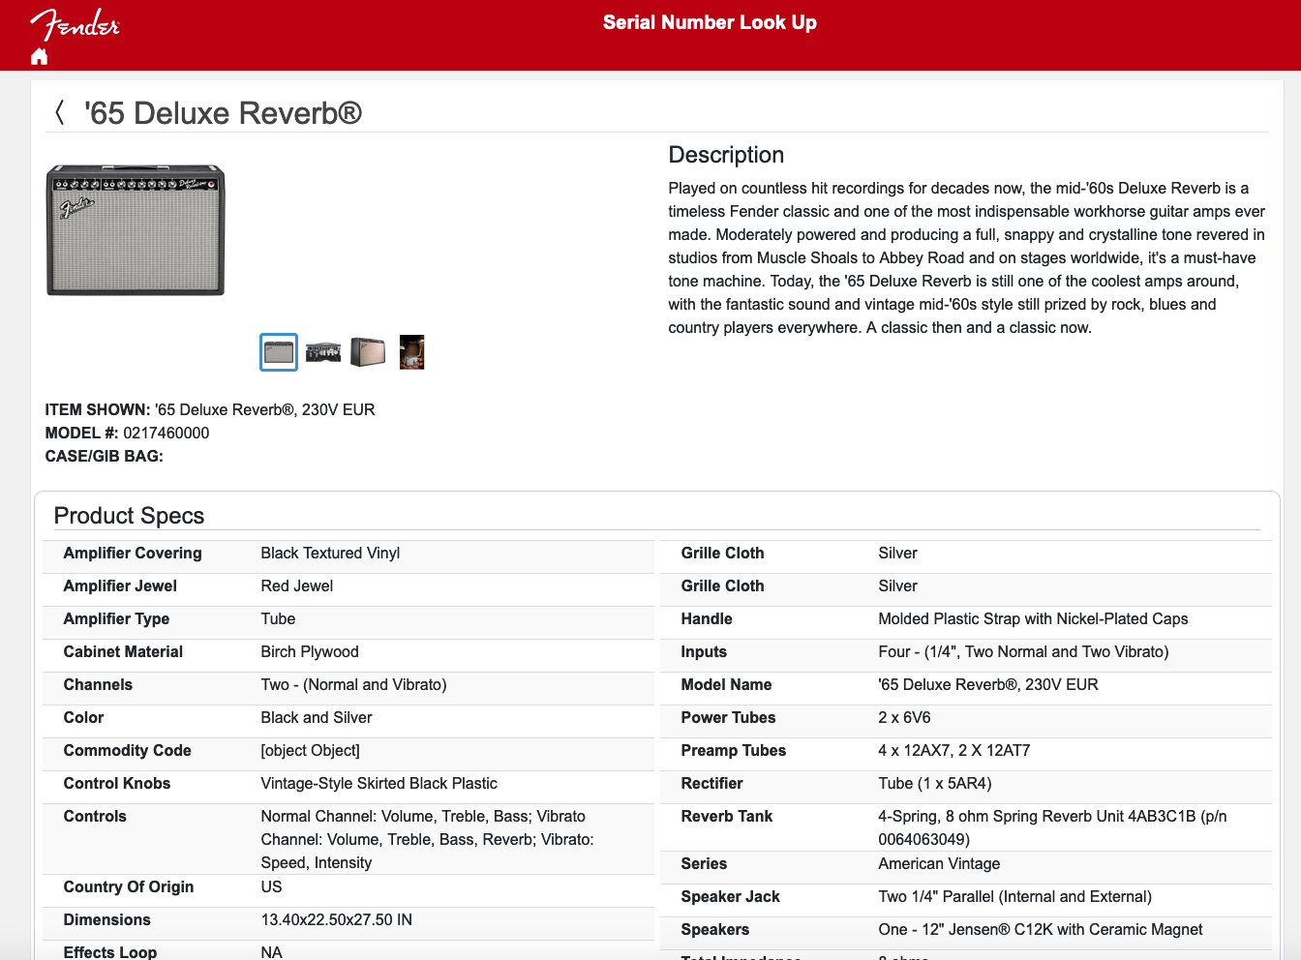This screenshot has height=960, width=1301.
Task: Click the model number 0217460000
Action: coord(166,433)
